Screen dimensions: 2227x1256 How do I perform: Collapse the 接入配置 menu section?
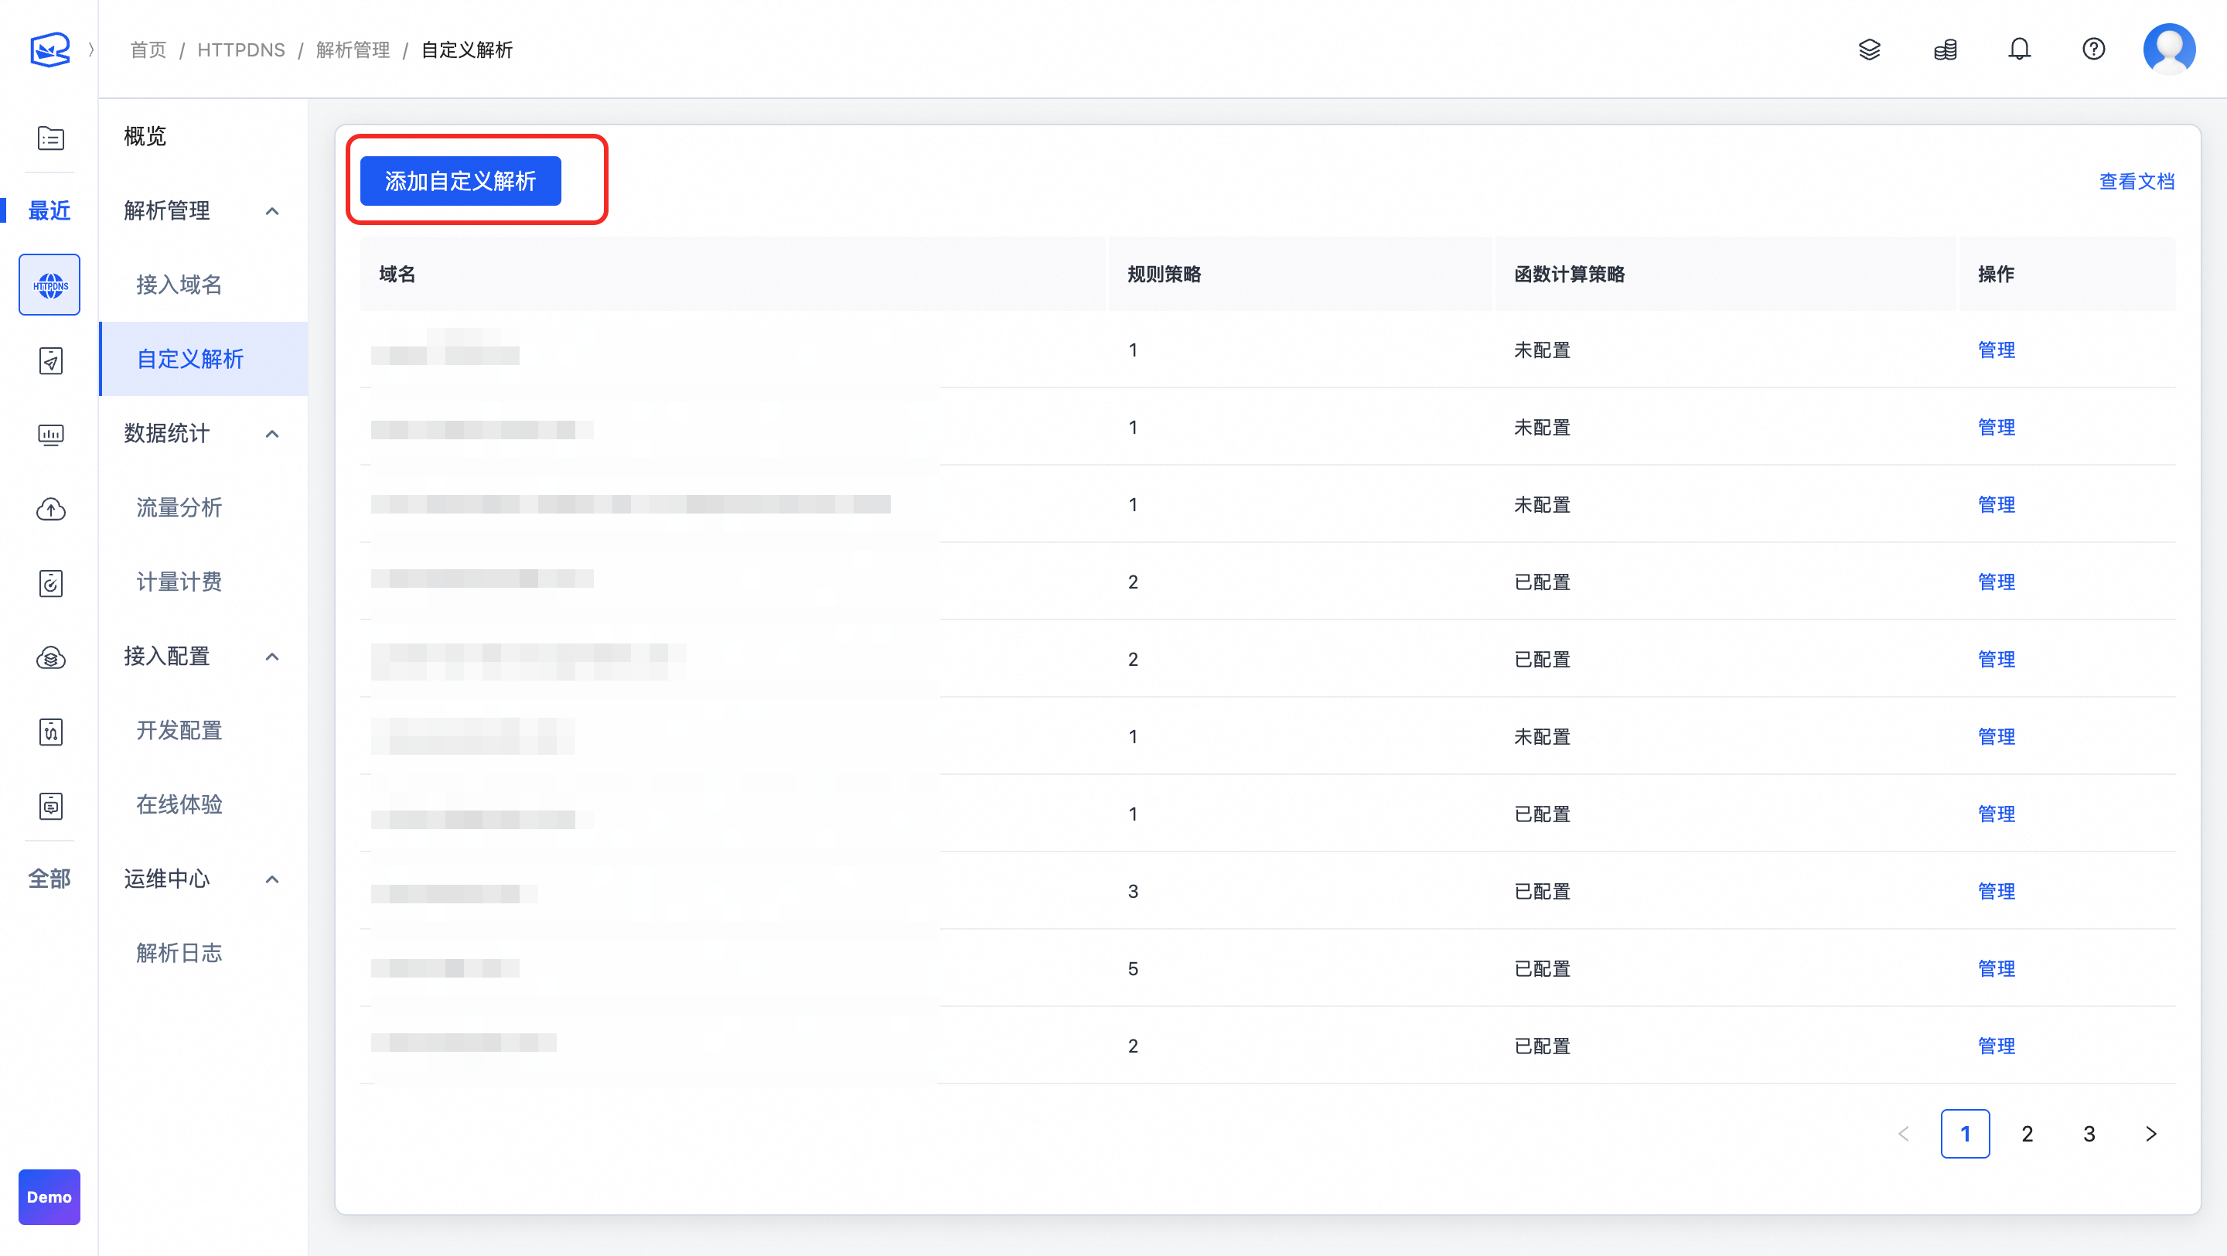(x=272, y=656)
